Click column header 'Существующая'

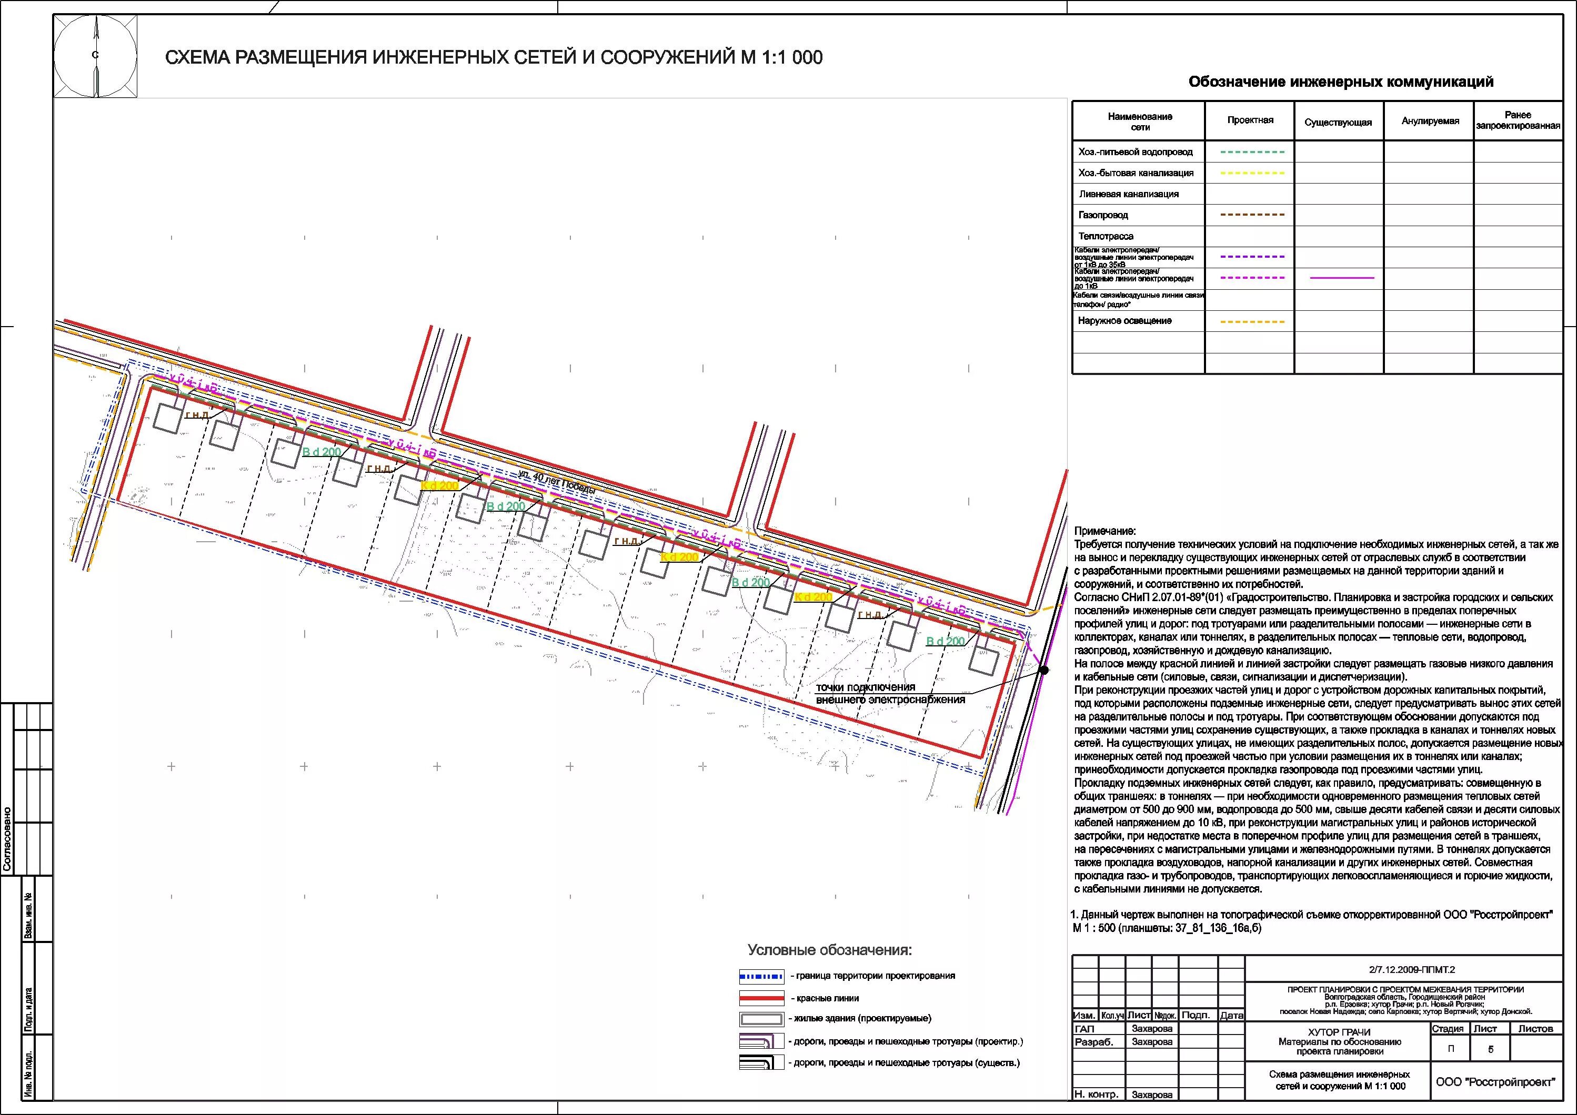(1338, 122)
